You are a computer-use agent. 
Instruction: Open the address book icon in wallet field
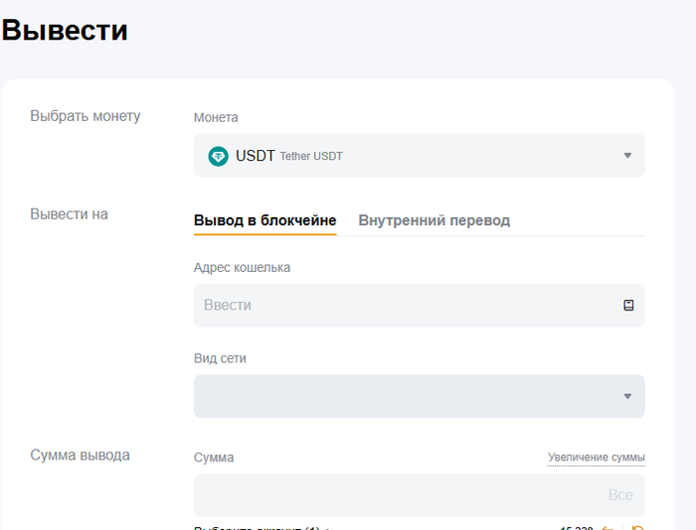628,306
